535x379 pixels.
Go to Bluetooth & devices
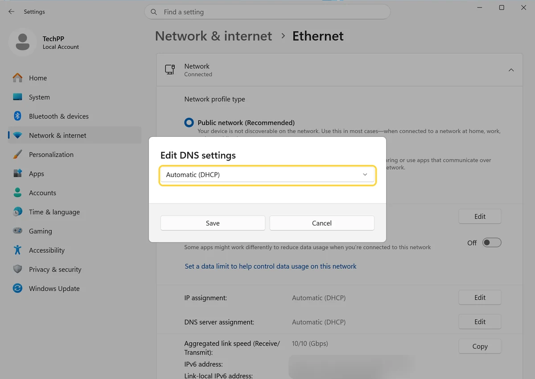point(59,116)
